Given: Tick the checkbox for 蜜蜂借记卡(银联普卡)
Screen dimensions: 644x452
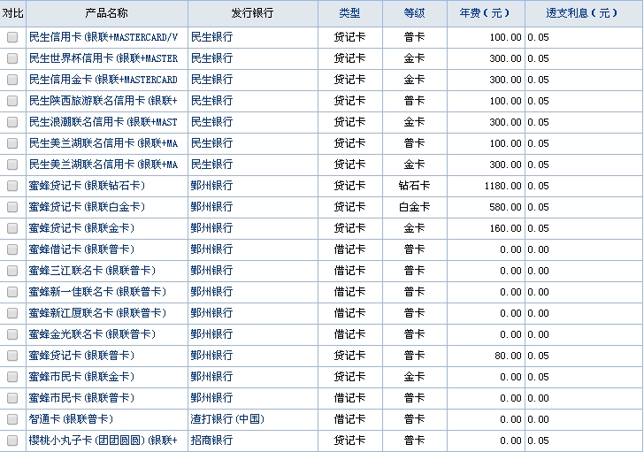Looking at the screenshot, I should (12, 249).
